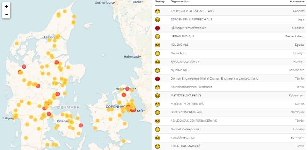
Task: Click the smiley icon for LOTUS CONCRETE ApS
Action: coord(157,113)
